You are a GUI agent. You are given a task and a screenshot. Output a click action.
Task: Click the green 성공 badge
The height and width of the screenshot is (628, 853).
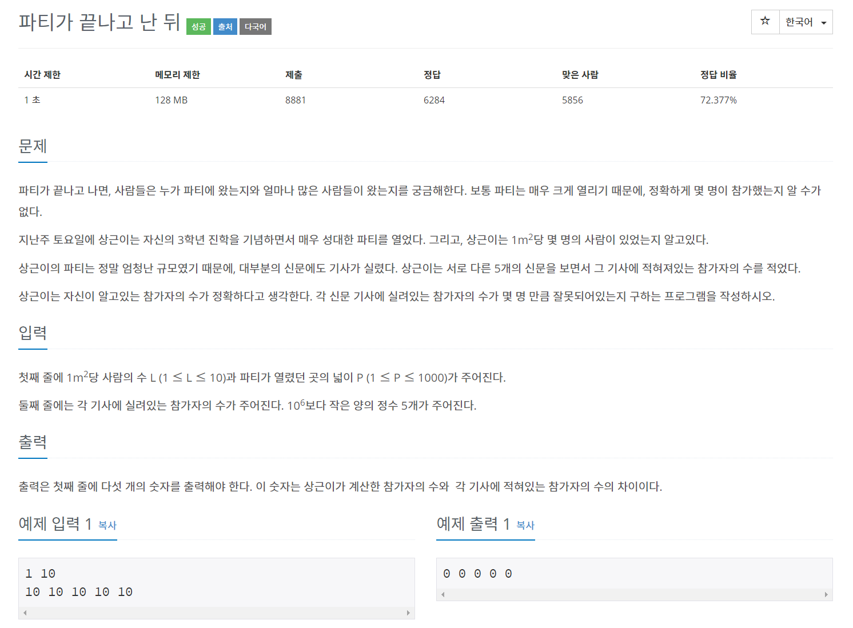pos(198,27)
